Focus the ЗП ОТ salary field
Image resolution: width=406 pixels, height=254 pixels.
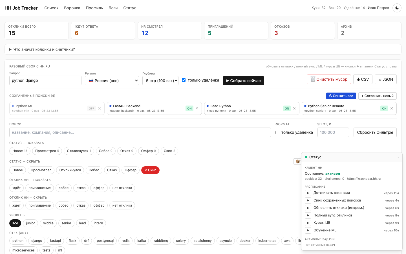tap(333, 132)
